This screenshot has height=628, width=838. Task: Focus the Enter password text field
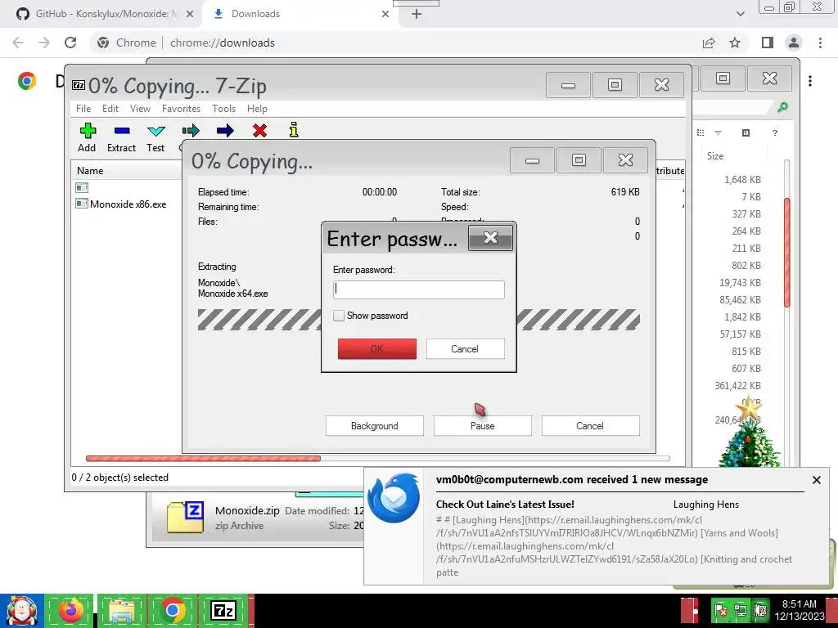pos(418,289)
